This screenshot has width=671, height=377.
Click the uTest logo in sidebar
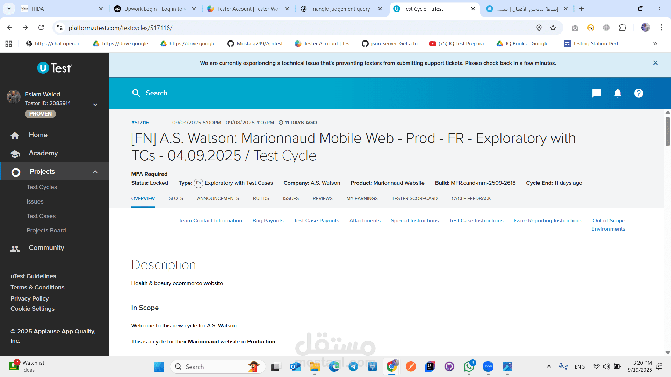[54, 68]
